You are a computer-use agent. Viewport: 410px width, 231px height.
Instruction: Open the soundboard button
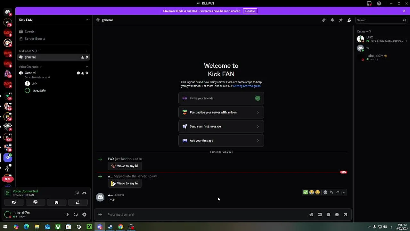click(x=78, y=202)
